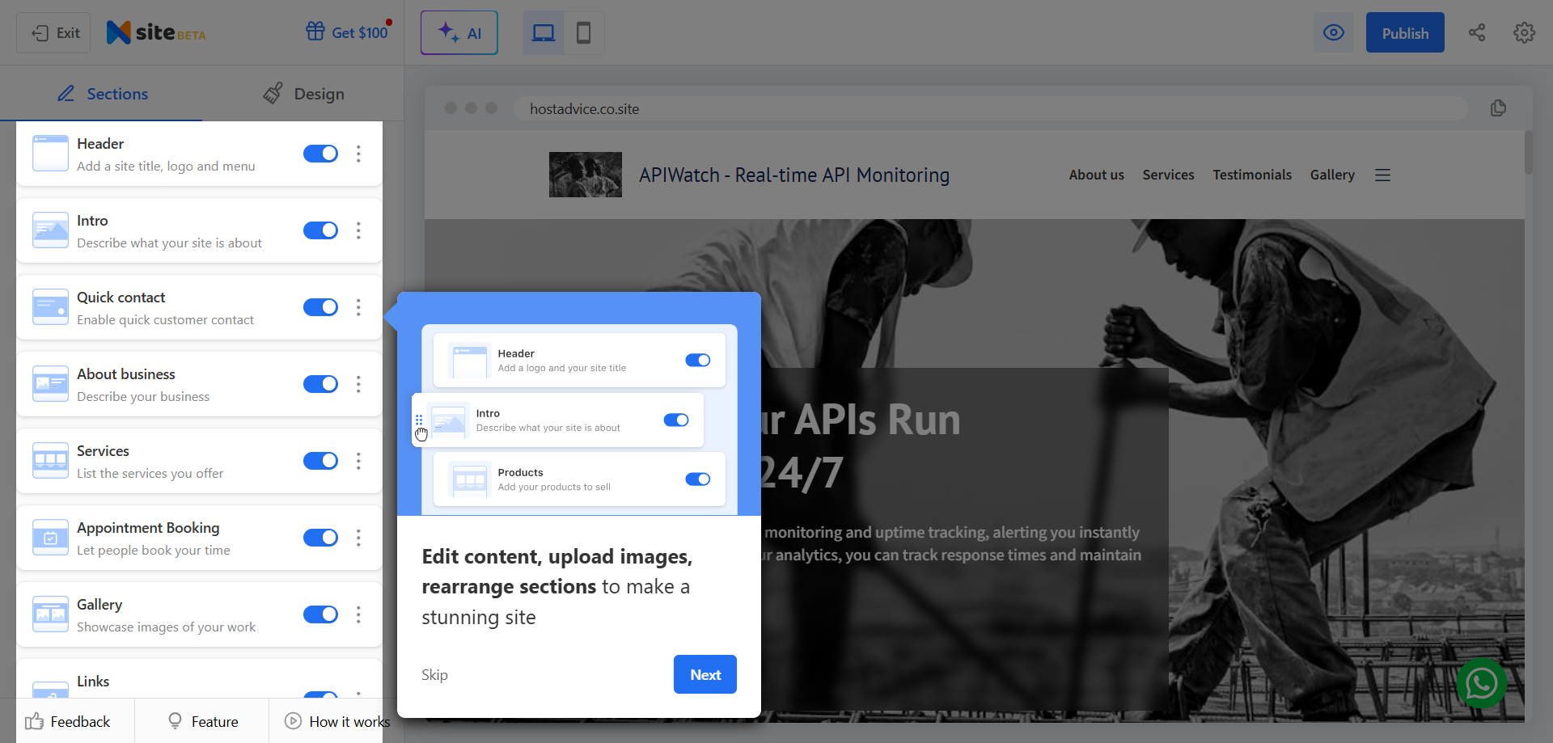The height and width of the screenshot is (743, 1553).
Task: Click the WhatsApp chat icon
Action: point(1482,683)
